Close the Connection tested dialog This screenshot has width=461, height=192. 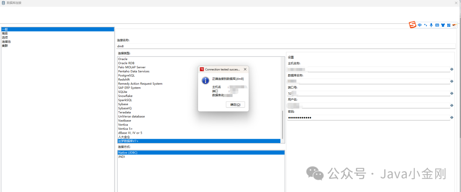pos(245,69)
